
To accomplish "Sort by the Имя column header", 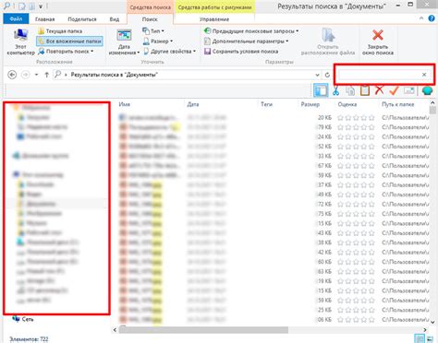I will click(x=124, y=104).
